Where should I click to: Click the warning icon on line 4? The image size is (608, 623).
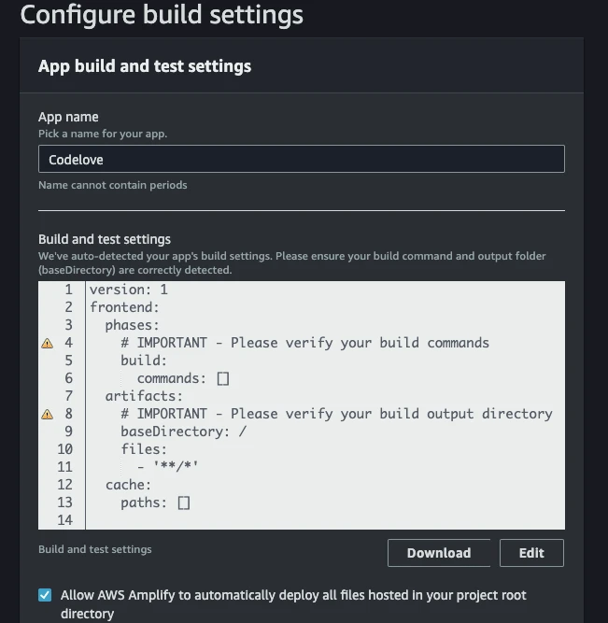[x=48, y=344]
